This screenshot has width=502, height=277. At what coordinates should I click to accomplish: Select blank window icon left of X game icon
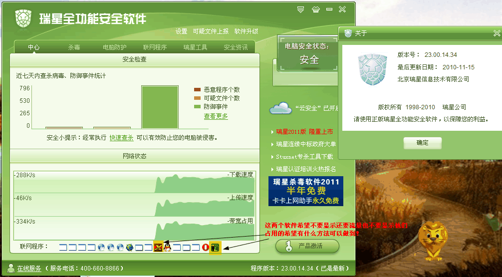pyautogui.click(x=148, y=247)
